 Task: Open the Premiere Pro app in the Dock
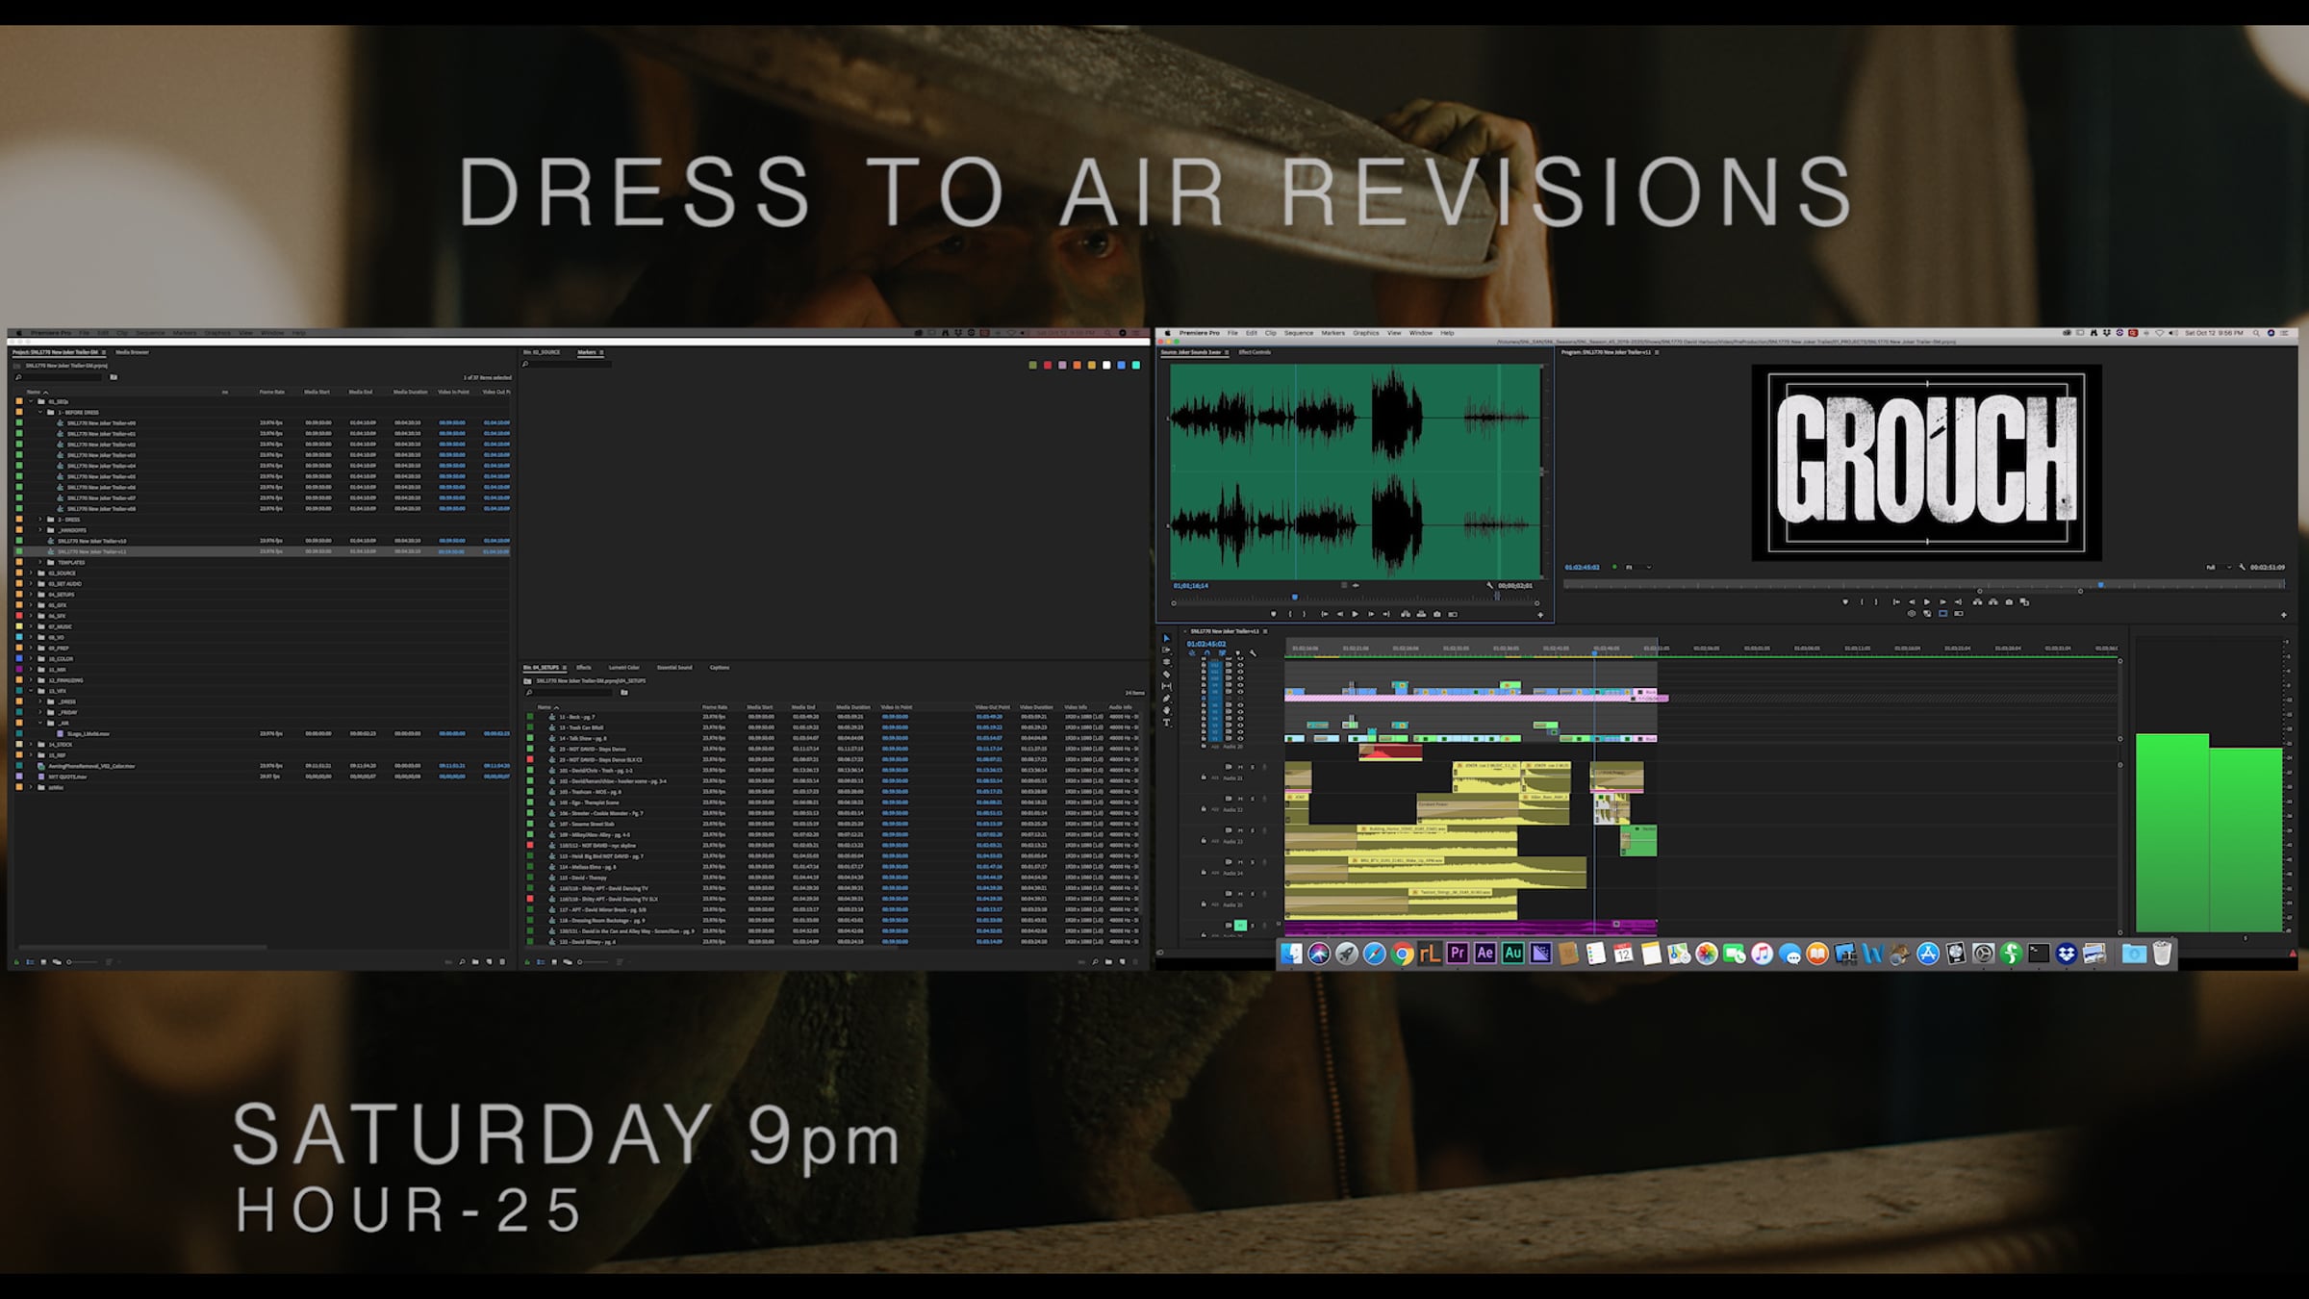pos(1458,954)
